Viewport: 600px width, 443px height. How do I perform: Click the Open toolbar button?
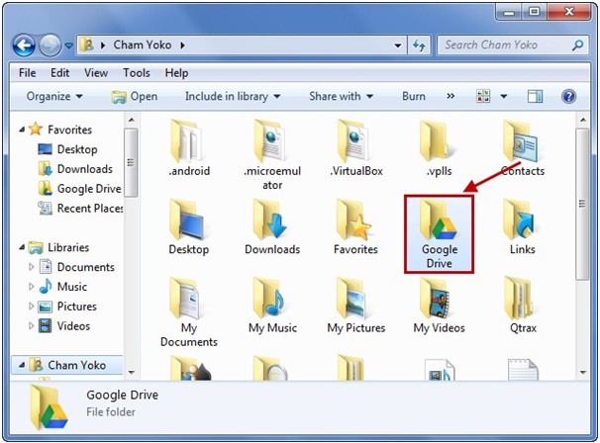[x=135, y=96]
